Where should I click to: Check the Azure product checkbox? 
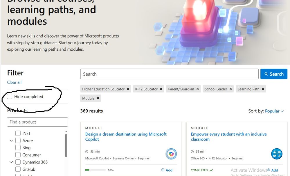pos(18,141)
